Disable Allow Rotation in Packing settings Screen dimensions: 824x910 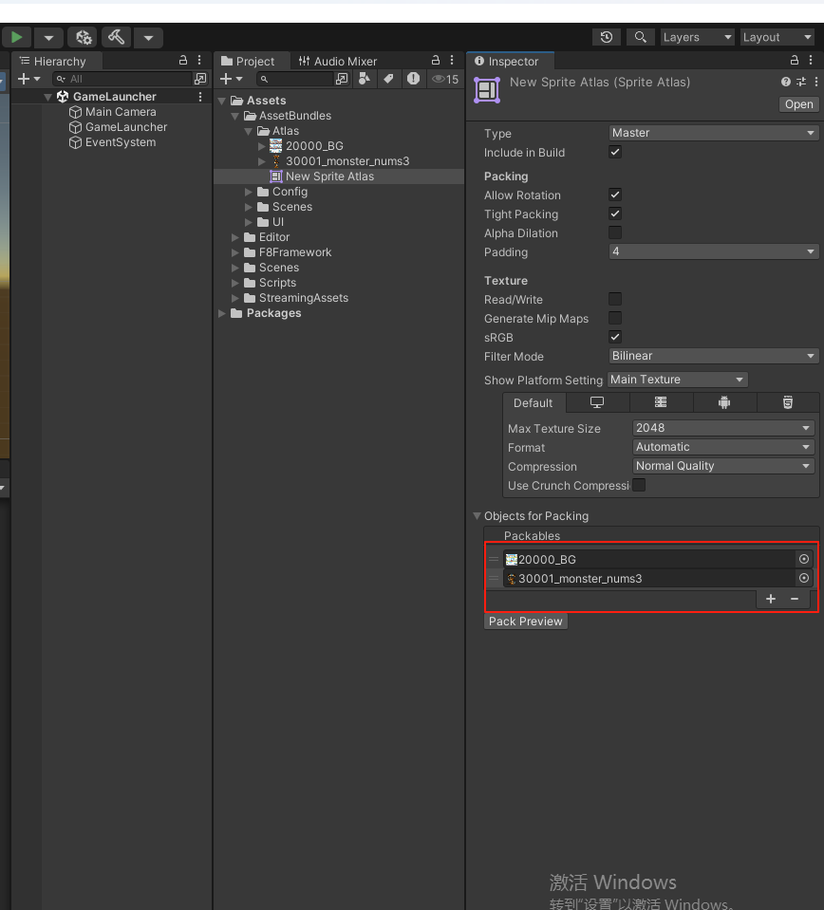coord(614,195)
